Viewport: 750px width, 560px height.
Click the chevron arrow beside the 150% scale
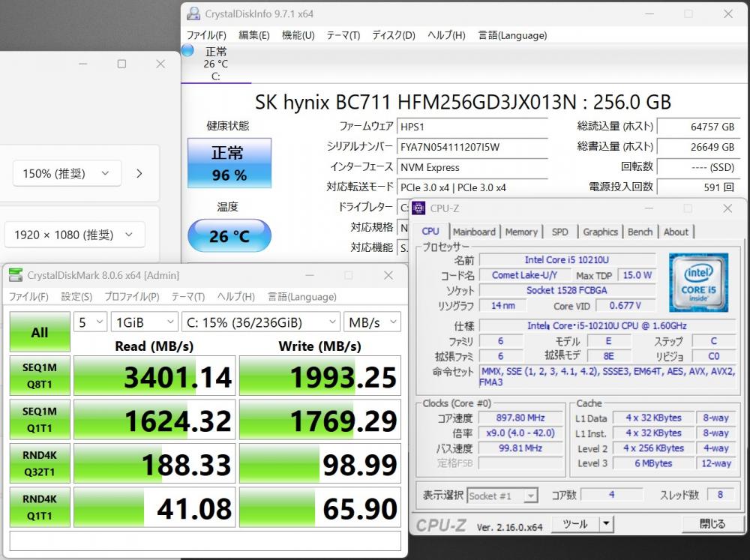[x=139, y=173]
